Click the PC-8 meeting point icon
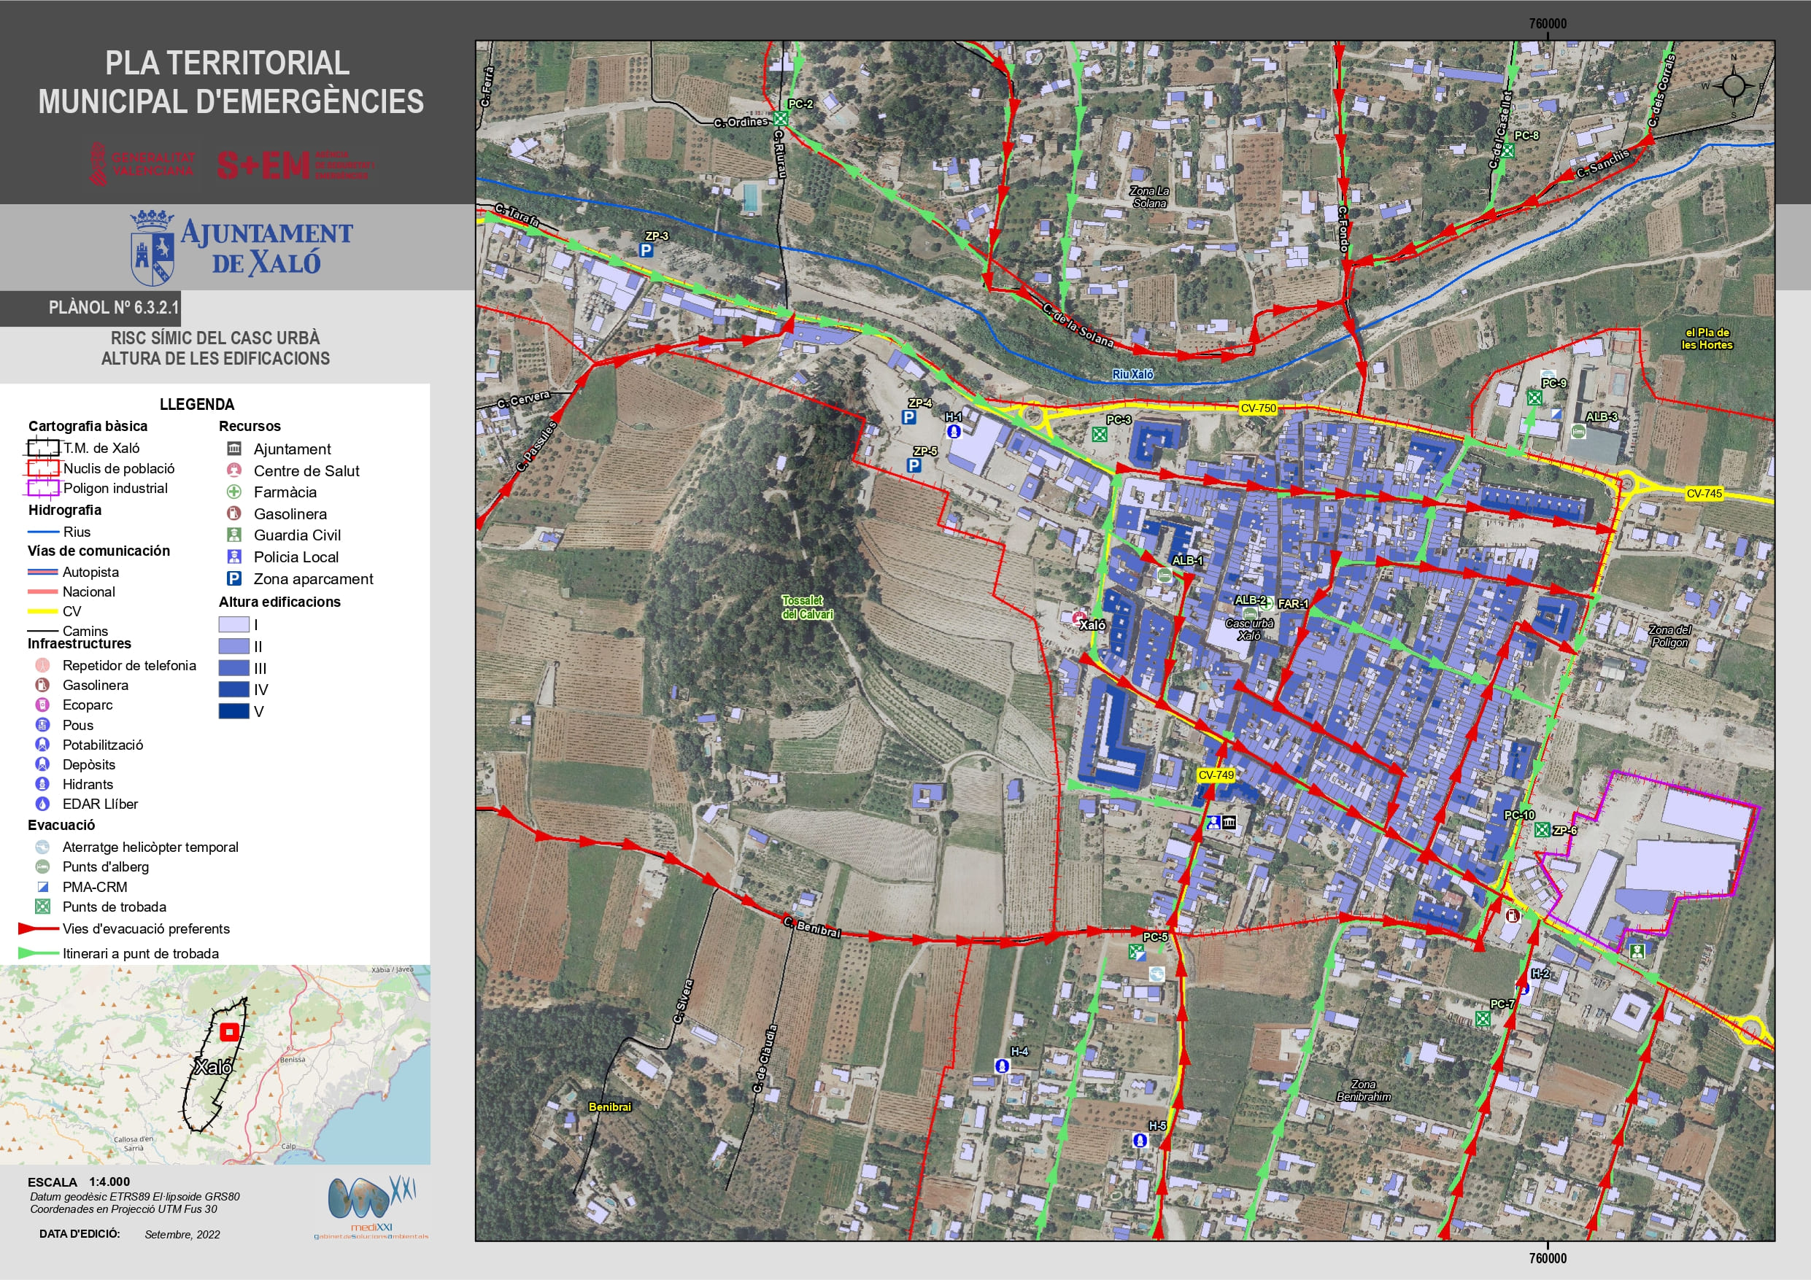The width and height of the screenshot is (1811, 1280). pos(1507,150)
